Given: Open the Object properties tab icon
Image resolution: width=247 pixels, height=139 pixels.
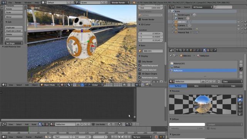Looking at the screenshot, I should tap(191, 50).
